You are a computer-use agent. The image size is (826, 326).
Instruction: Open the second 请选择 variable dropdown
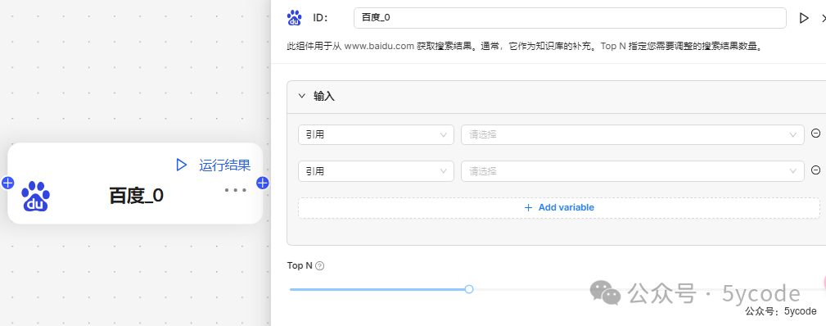click(633, 171)
